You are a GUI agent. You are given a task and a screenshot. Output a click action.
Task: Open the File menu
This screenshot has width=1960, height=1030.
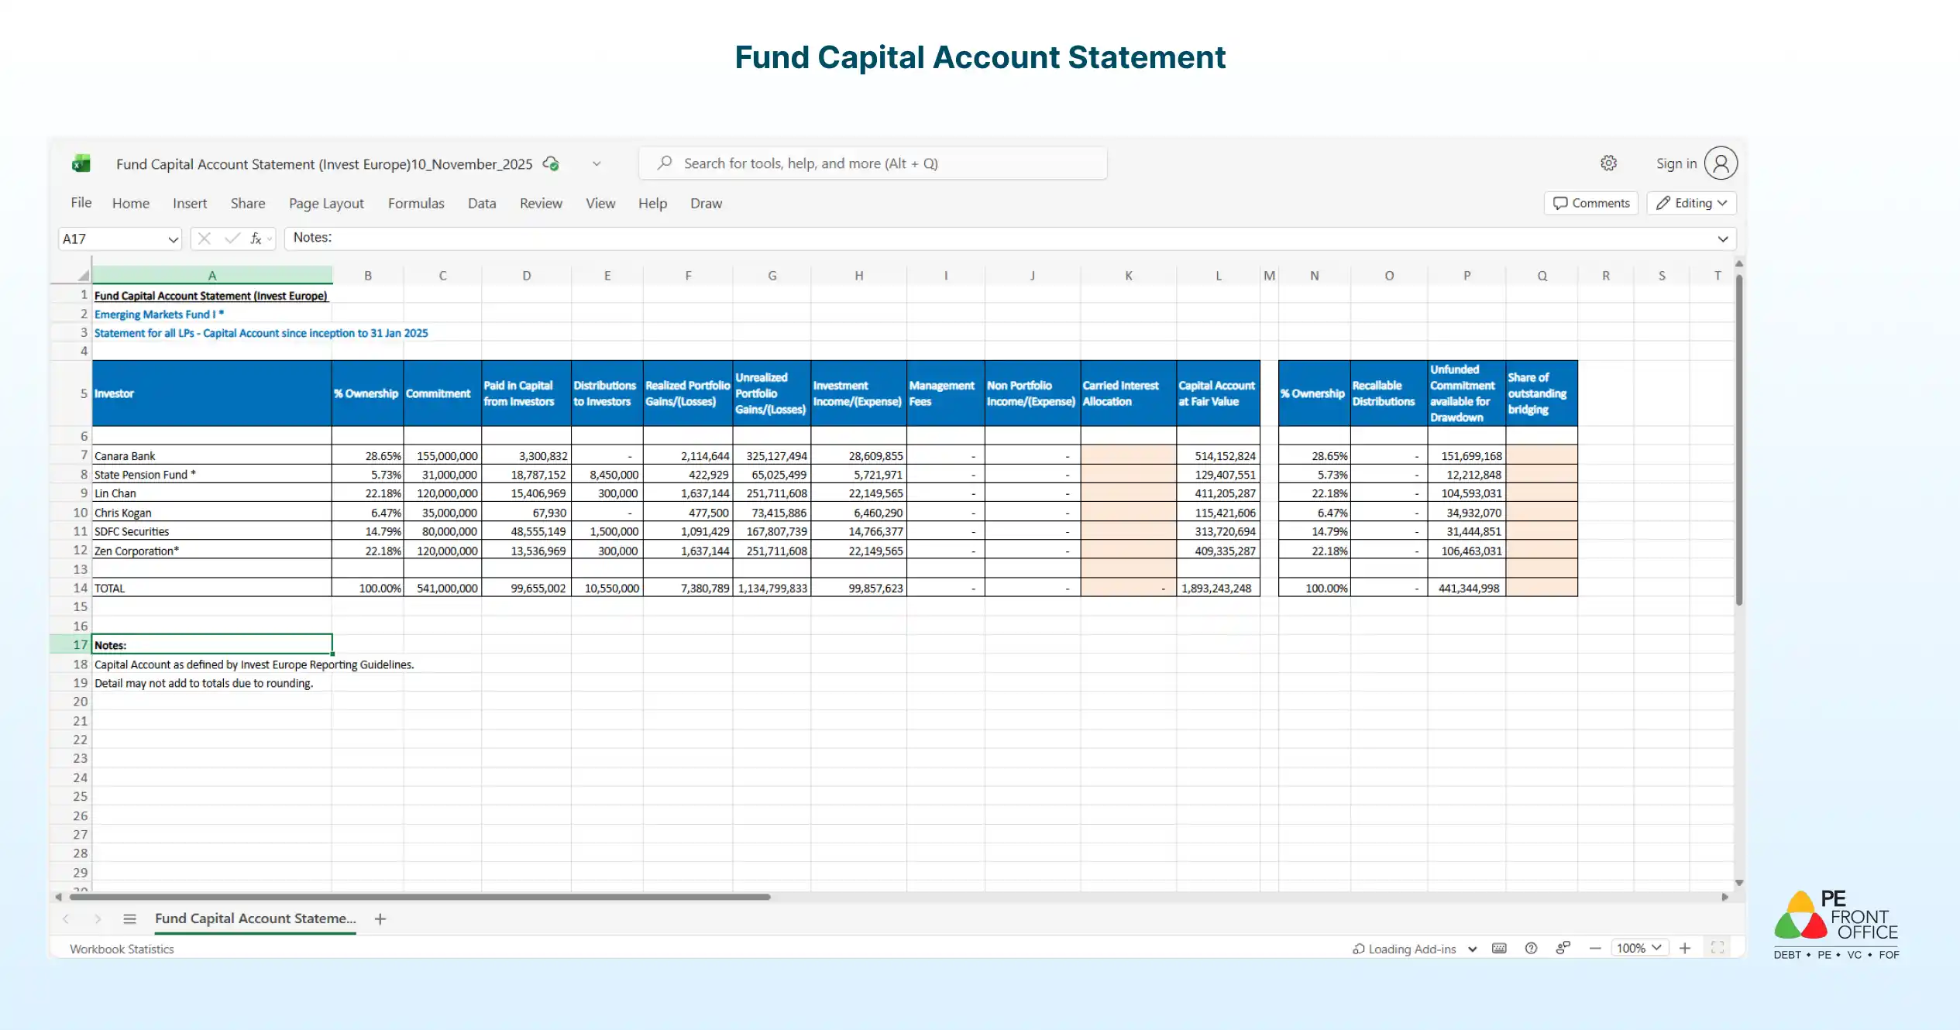click(81, 203)
